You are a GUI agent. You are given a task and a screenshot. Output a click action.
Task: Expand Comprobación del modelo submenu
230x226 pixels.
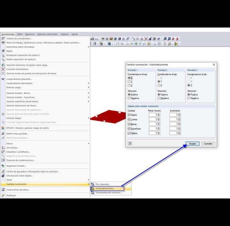pyautogui.click(x=88, y=83)
